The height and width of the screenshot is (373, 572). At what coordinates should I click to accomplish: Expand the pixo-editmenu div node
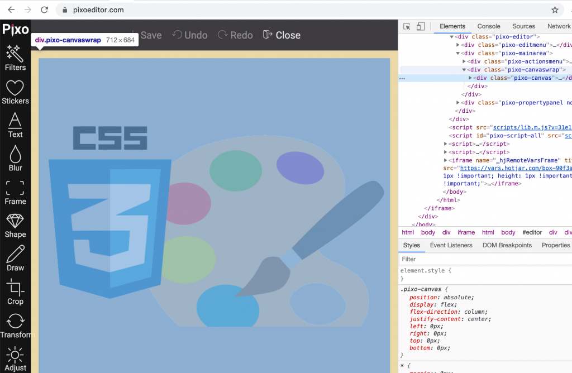tap(458, 45)
